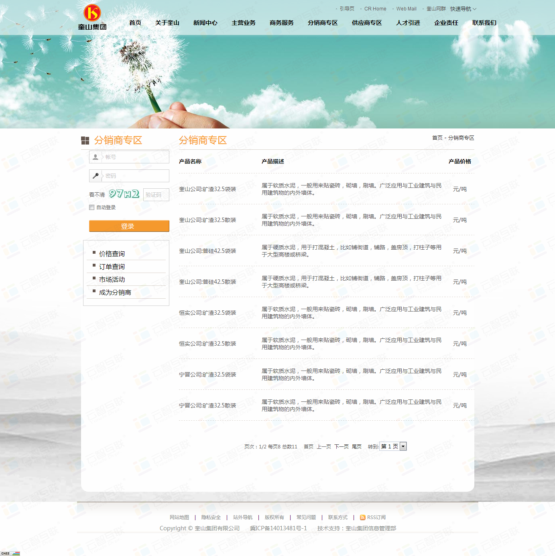Focus the 验证码 input field
Screen dimensions: 555x556
(x=156, y=195)
